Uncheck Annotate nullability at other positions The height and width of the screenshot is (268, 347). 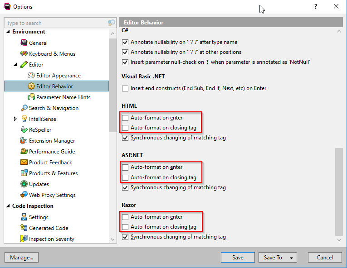pyautogui.click(x=125, y=52)
